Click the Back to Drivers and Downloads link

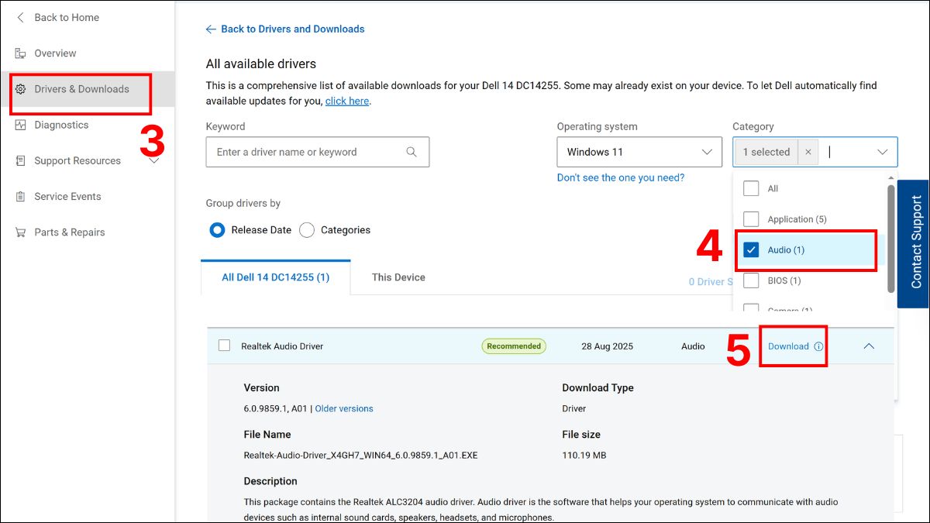pos(293,29)
